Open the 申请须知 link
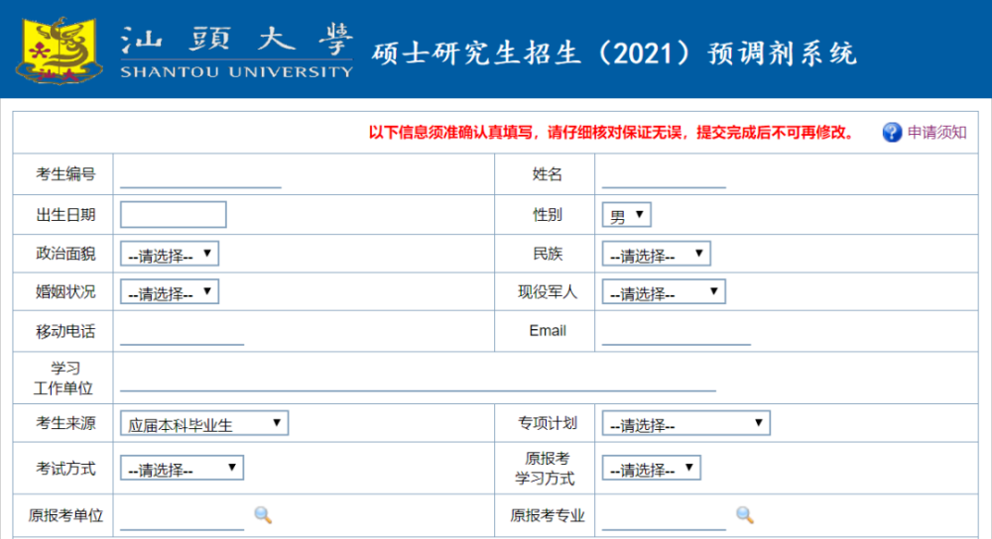The height and width of the screenshot is (539, 992). click(x=936, y=132)
